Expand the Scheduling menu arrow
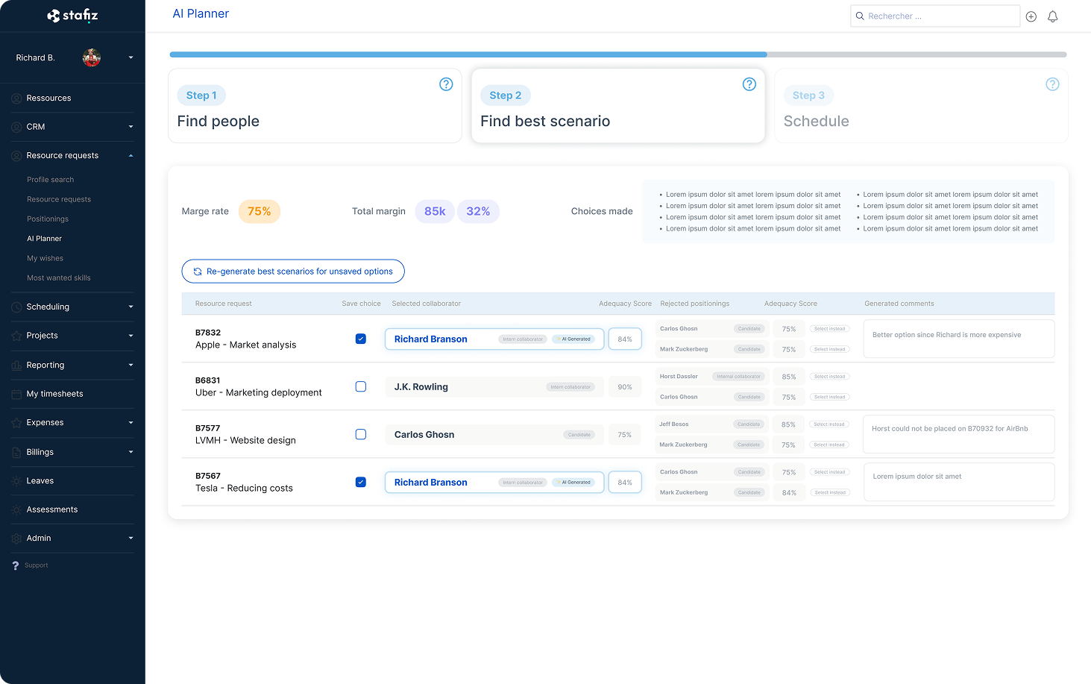This screenshot has height=684, width=1091. 131,307
